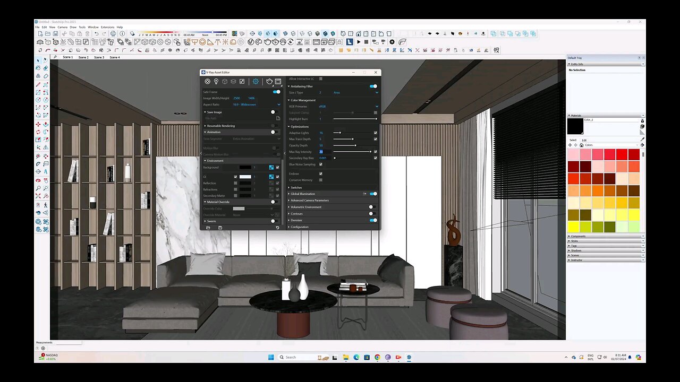Viewport: 680px width, 382px height.
Task: Click the Image Width value 2500
Action: [x=237, y=98]
